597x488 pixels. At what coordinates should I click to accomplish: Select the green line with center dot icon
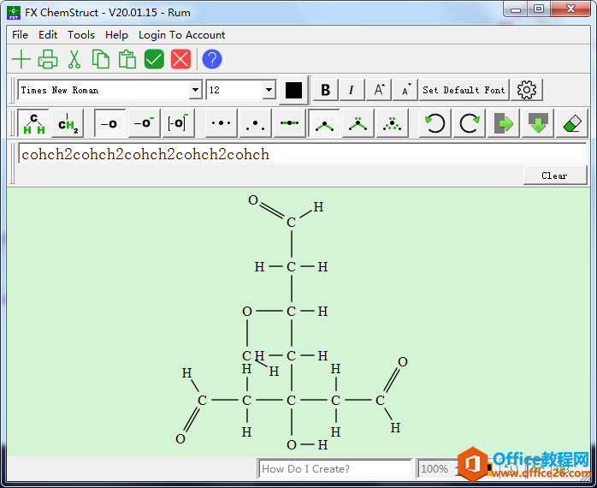[289, 123]
